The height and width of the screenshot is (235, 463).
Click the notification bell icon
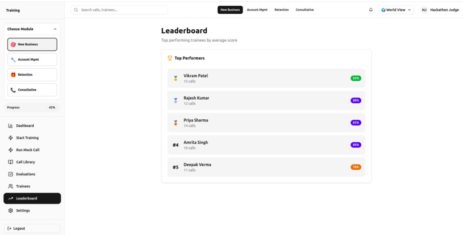(371, 10)
